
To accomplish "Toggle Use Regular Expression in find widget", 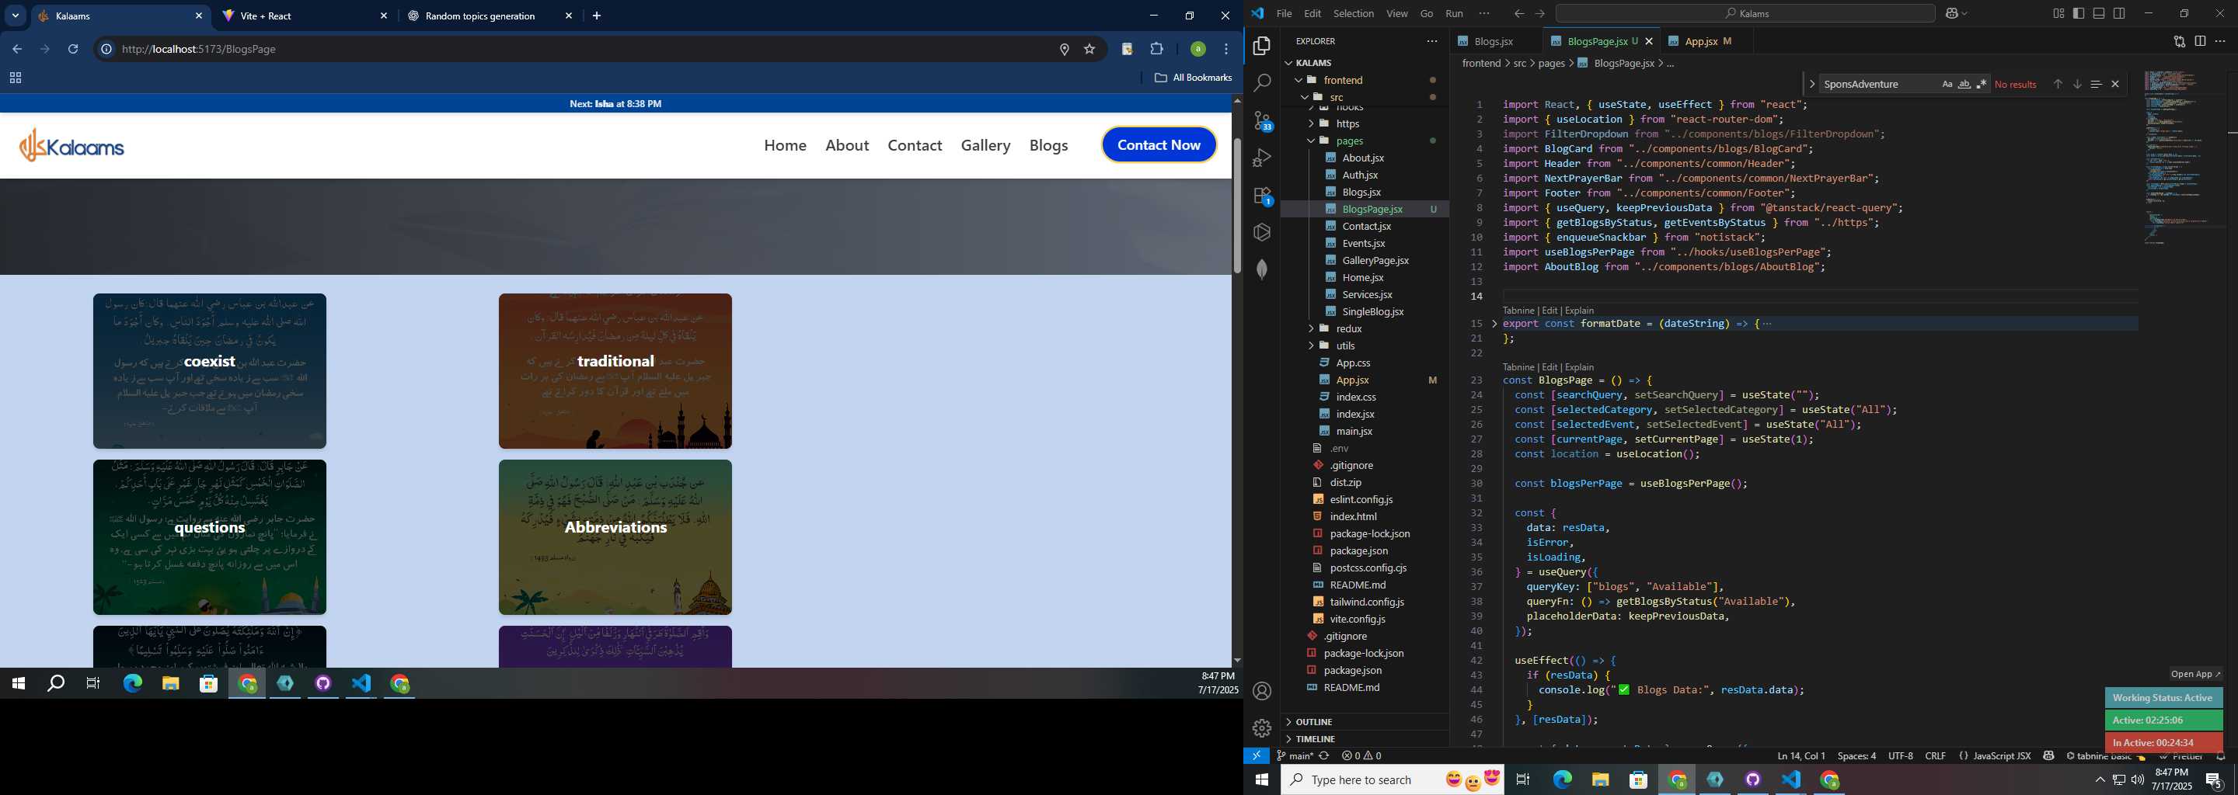I will tap(1982, 84).
